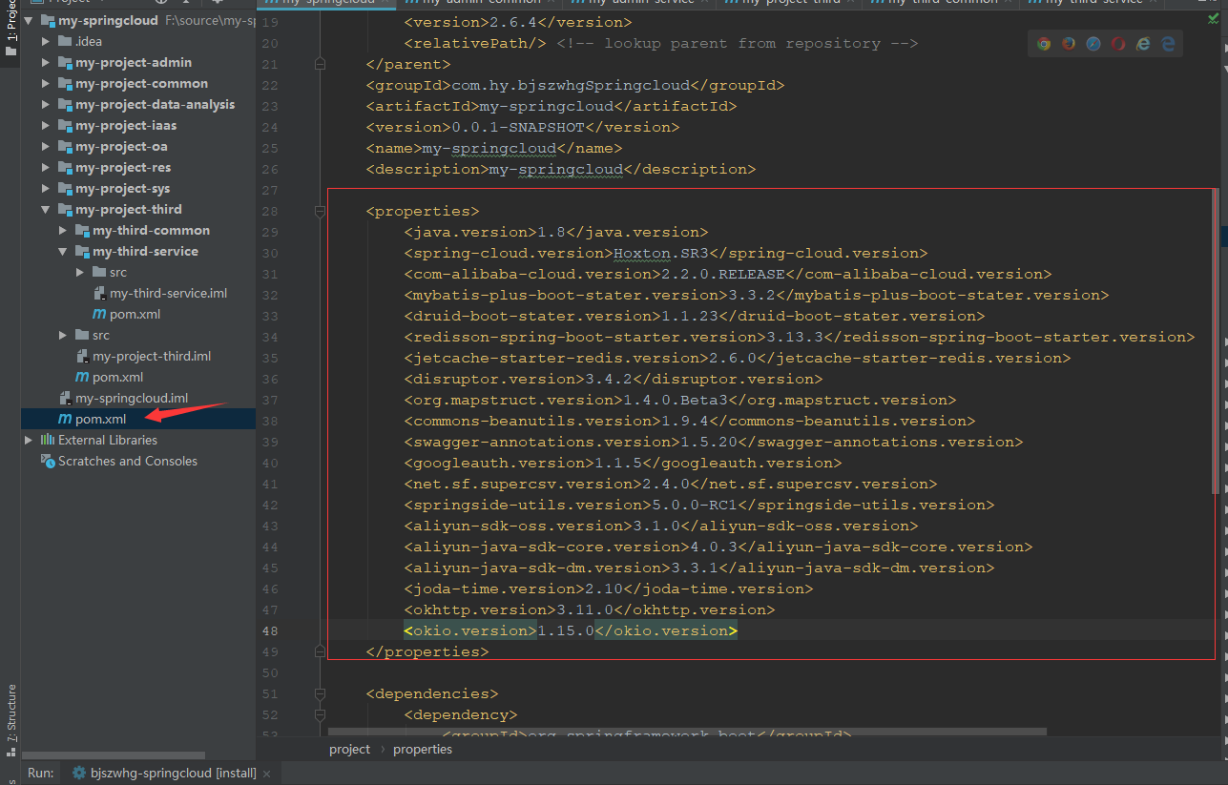Expand my-project-sys tree arrow

46,188
